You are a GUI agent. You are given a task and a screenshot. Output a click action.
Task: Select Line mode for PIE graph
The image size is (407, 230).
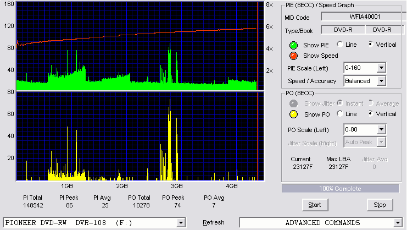340,45
